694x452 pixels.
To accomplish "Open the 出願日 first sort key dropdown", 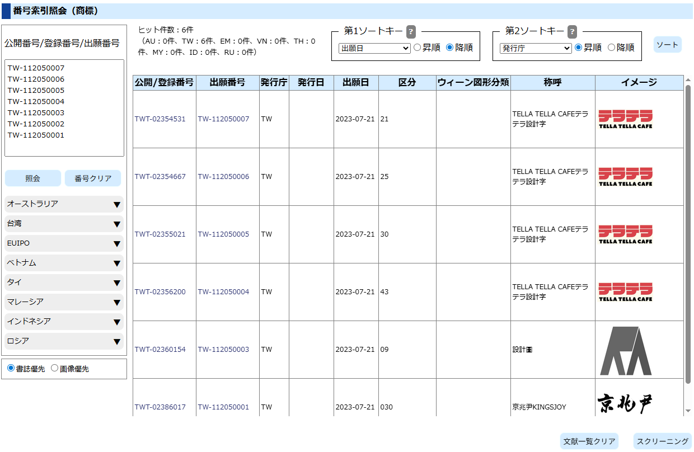I will (x=374, y=49).
